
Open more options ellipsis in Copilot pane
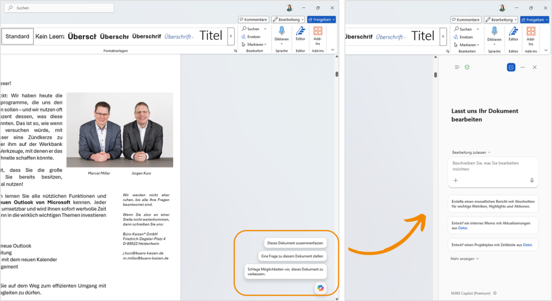(523, 67)
